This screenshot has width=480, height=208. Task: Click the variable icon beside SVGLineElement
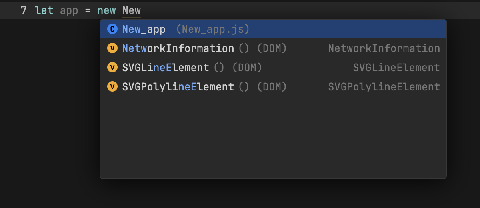[x=112, y=68]
